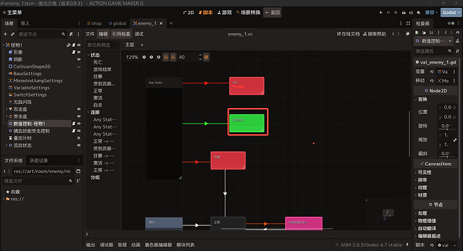This screenshot has height=251, width=463.
Task: Open 在线文档 link
Action: (348, 34)
